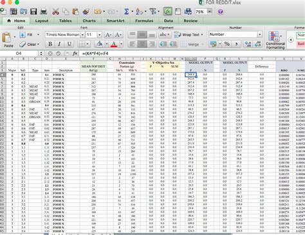Open the font size dropdown
305x235 pixels.
[x=99, y=35]
